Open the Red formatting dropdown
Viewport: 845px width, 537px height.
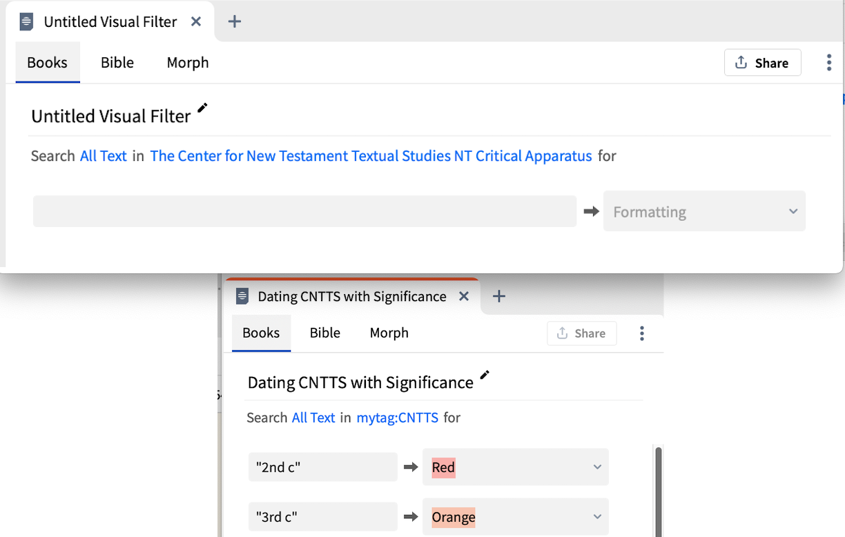(516, 467)
